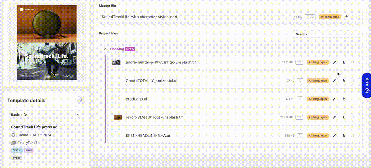
Task: Download revolt-BMest61rcqs tif file
Action: click(344, 117)
